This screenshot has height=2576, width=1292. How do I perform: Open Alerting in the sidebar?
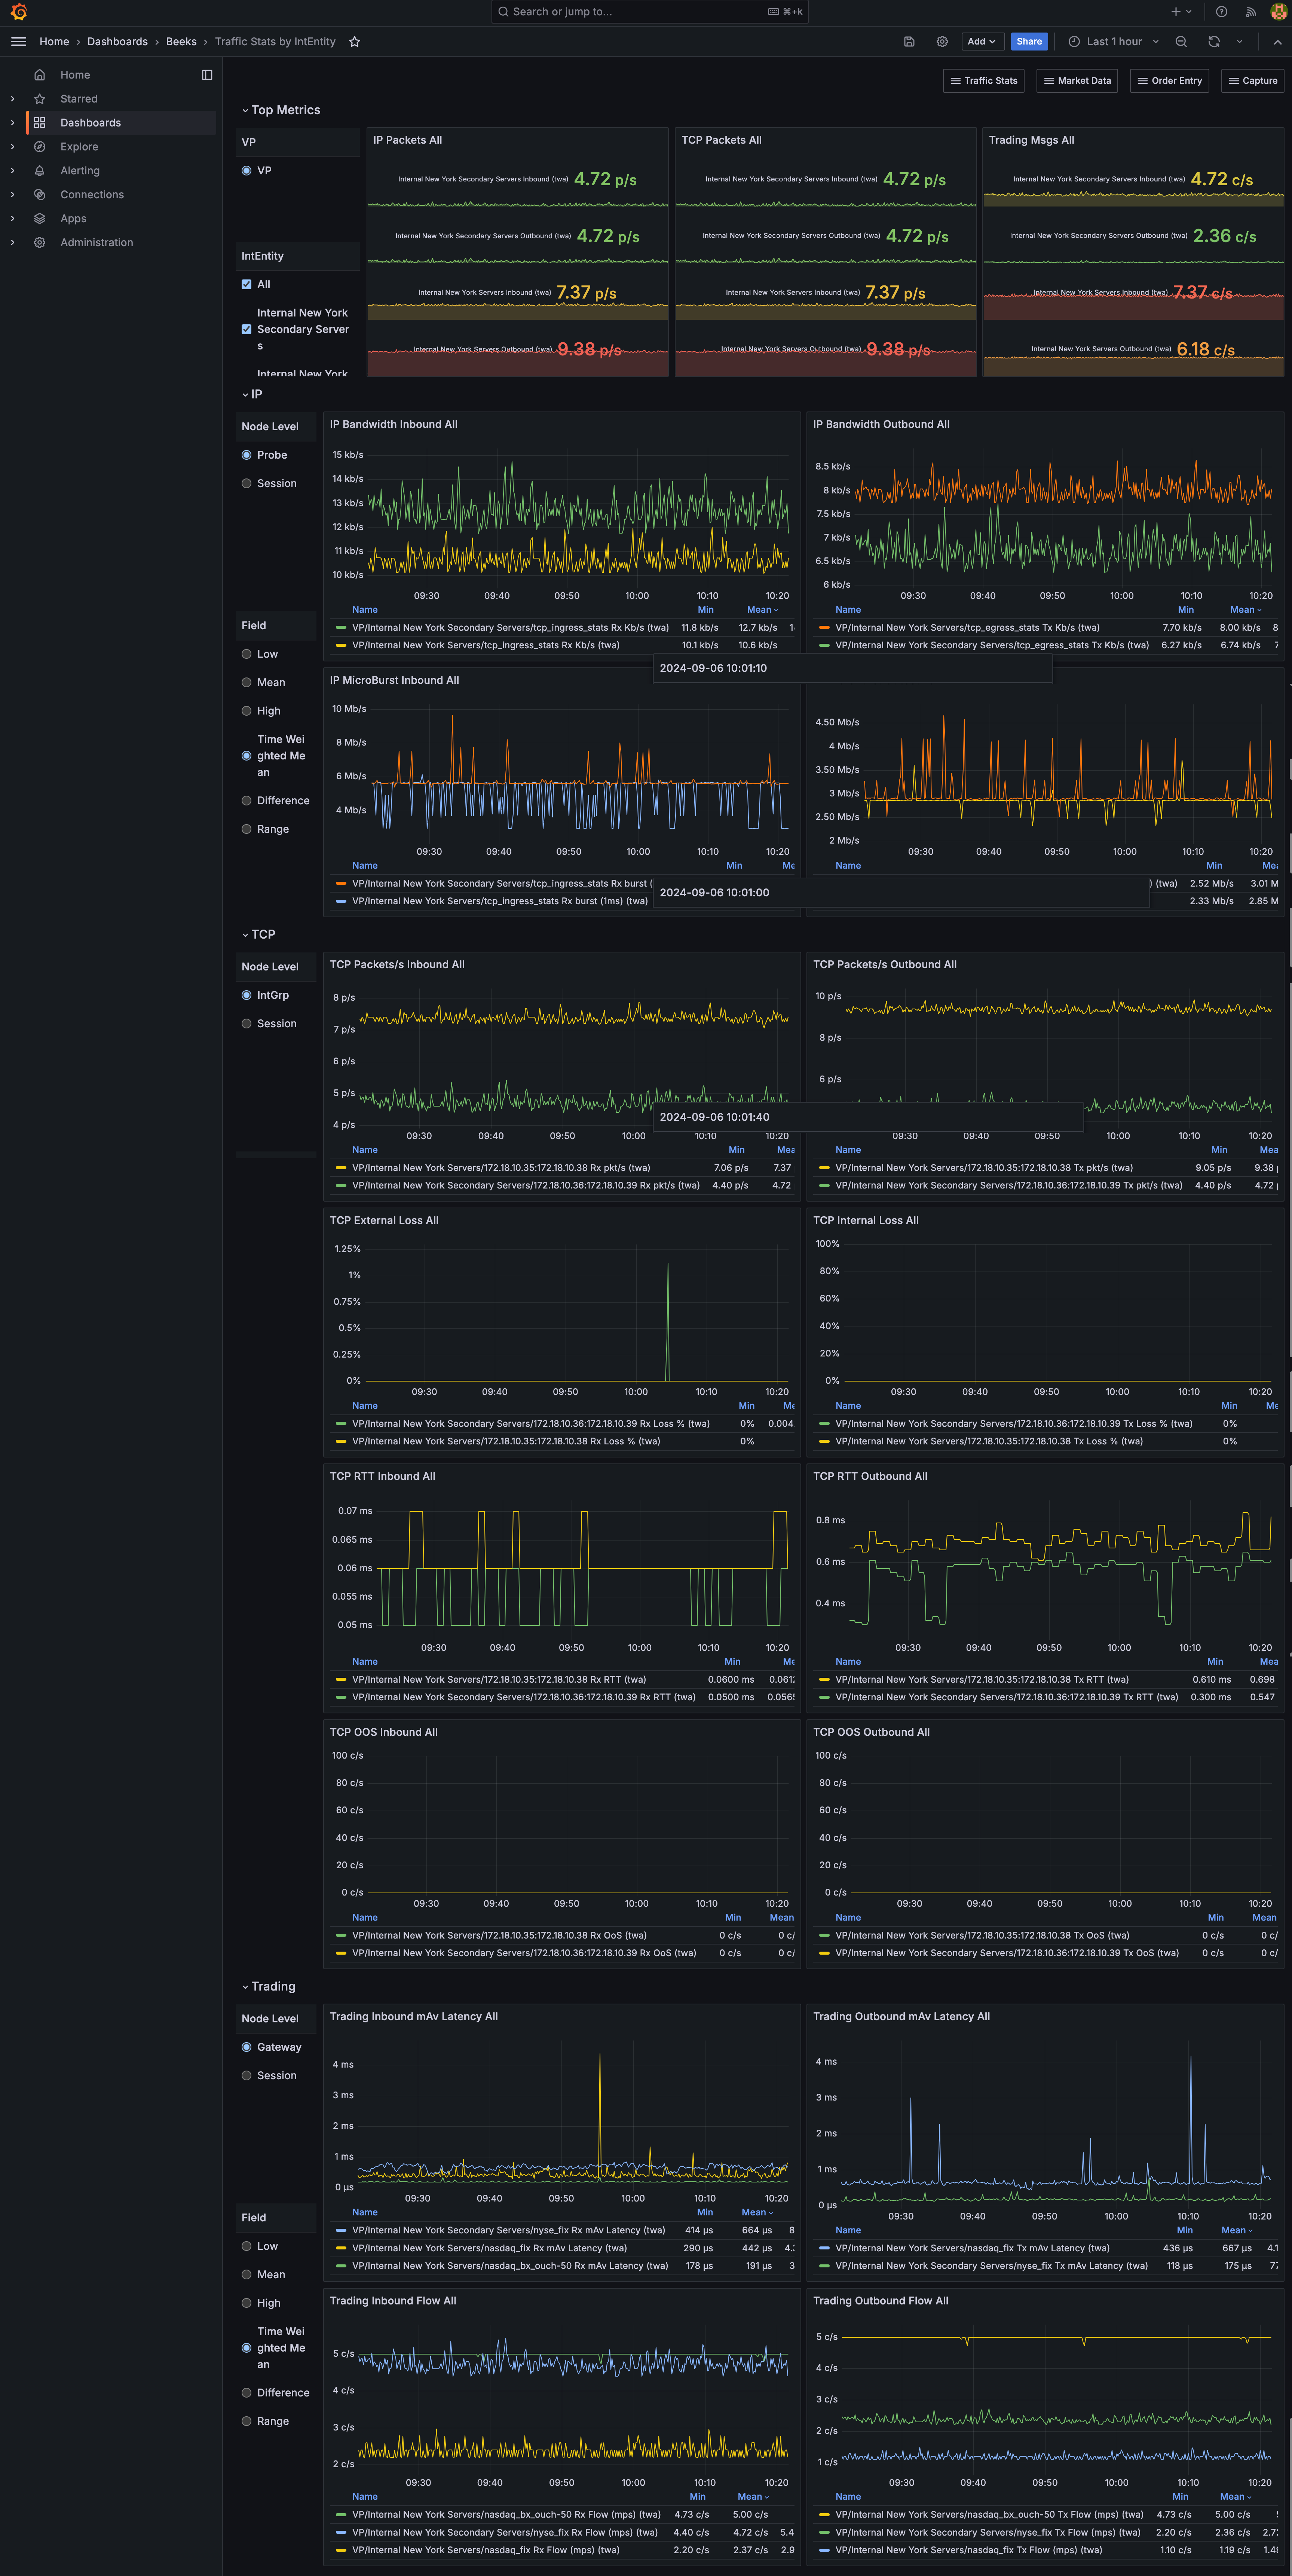(80, 171)
